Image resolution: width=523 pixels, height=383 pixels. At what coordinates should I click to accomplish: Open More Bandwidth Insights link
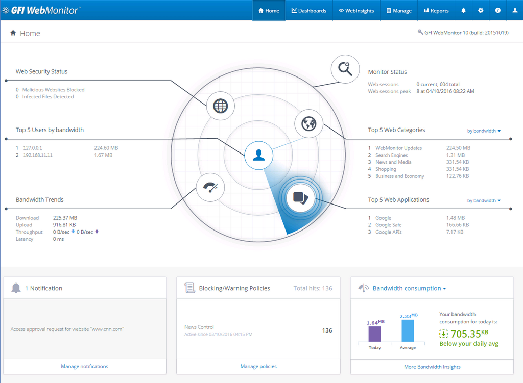point(432,367)
